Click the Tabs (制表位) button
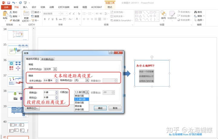Image resolution: width=218 pixels, height=139 pixels. coord(32,108)
